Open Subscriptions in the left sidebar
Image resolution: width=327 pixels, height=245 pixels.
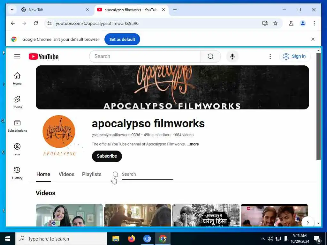tap(17, 126)
